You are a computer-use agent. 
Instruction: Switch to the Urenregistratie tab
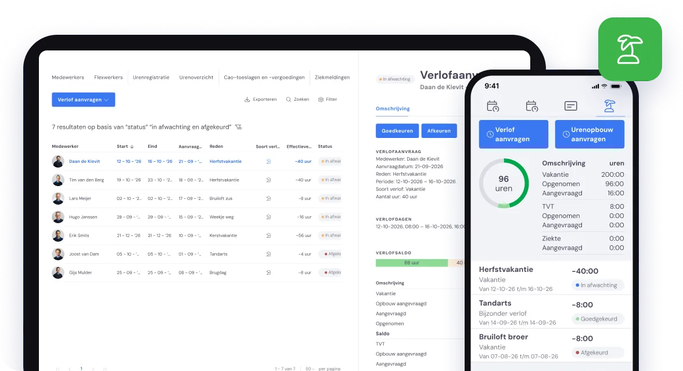tap(151, 78)
